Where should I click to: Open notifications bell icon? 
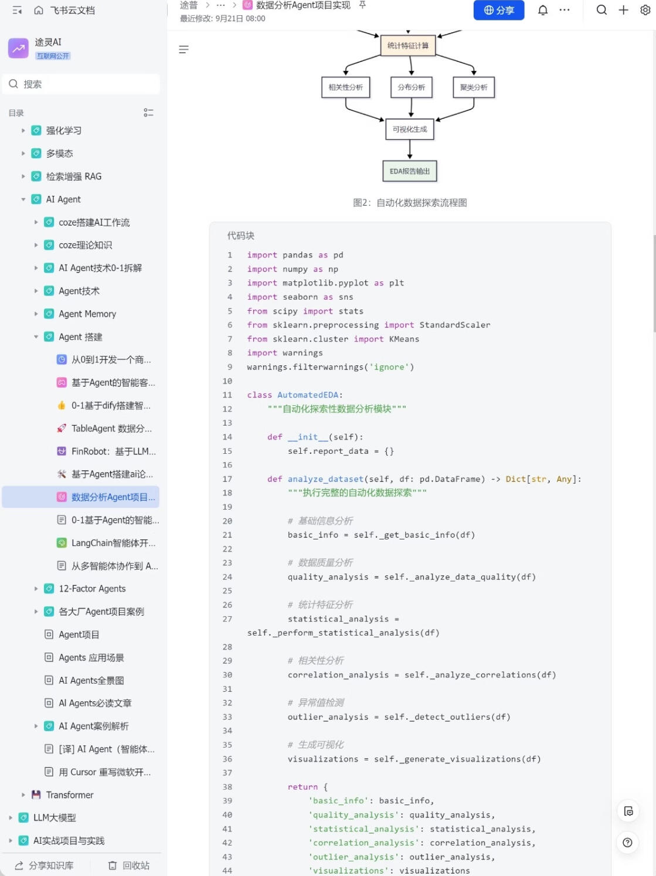(543, 10)
